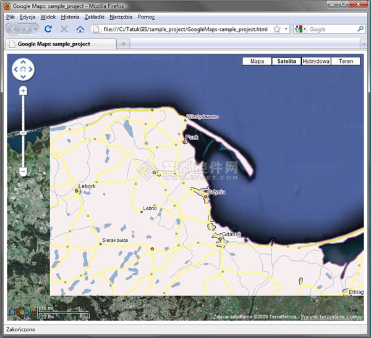
Task: Click the Gdansk city marker
Action: (x=220, y=239)
